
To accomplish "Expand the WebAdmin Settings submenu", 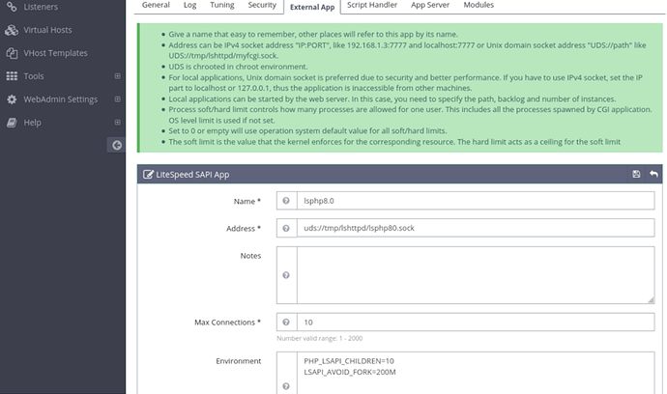I will pos(117,99).
